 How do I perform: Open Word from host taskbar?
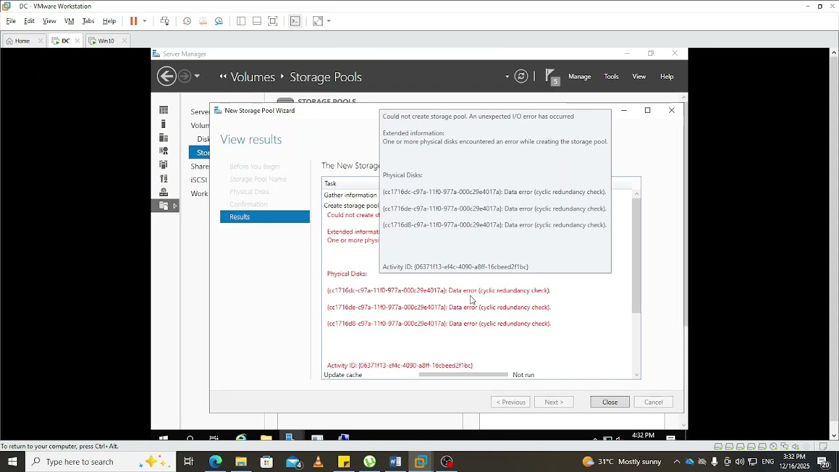395,462
